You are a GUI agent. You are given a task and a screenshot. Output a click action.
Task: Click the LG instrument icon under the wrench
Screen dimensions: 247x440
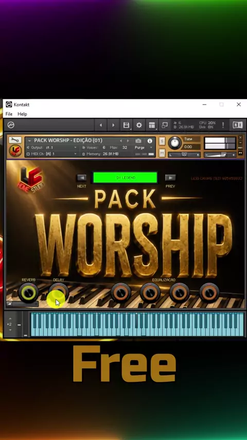(15, 150)
